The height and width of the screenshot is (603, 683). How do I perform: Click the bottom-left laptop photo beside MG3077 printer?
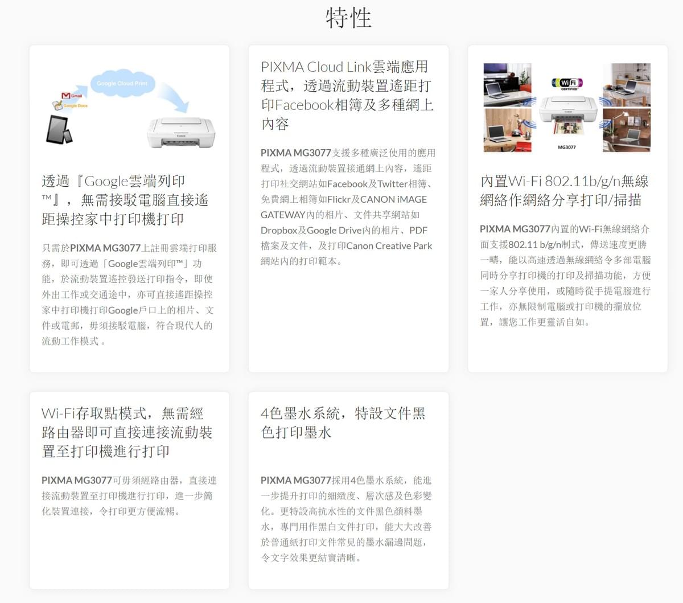coord(507,130)
